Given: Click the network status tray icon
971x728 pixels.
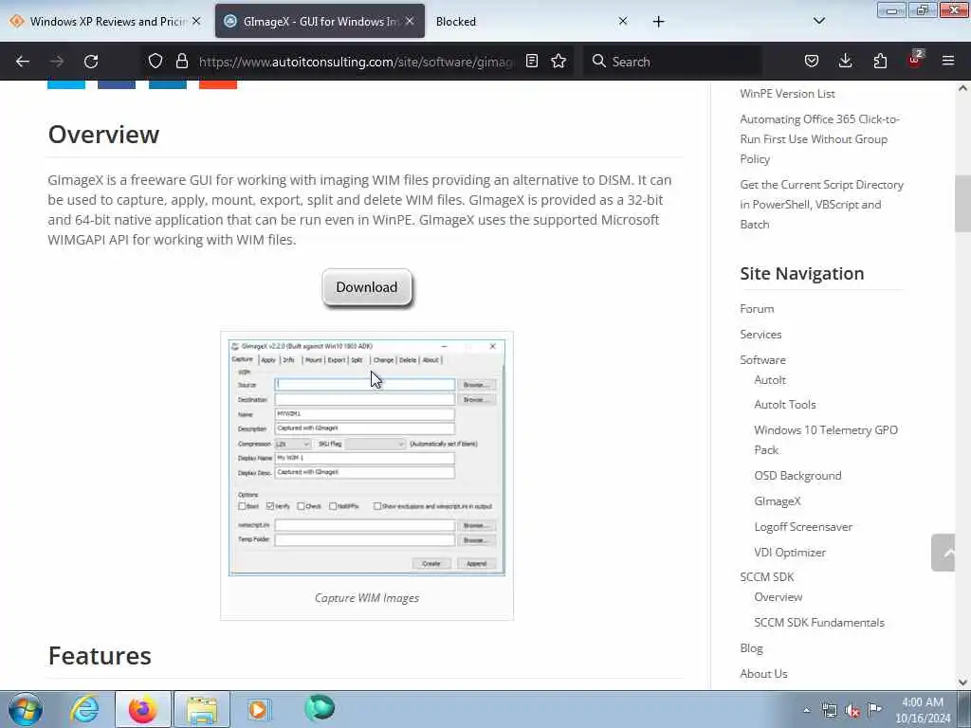Looking at the screenshot, I should click(x=829, y=710).
